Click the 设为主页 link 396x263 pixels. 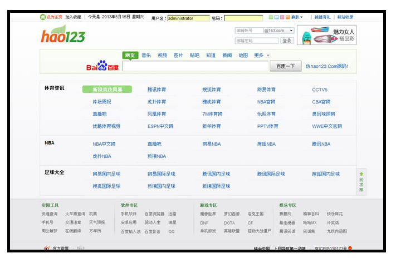pos(54,17)
